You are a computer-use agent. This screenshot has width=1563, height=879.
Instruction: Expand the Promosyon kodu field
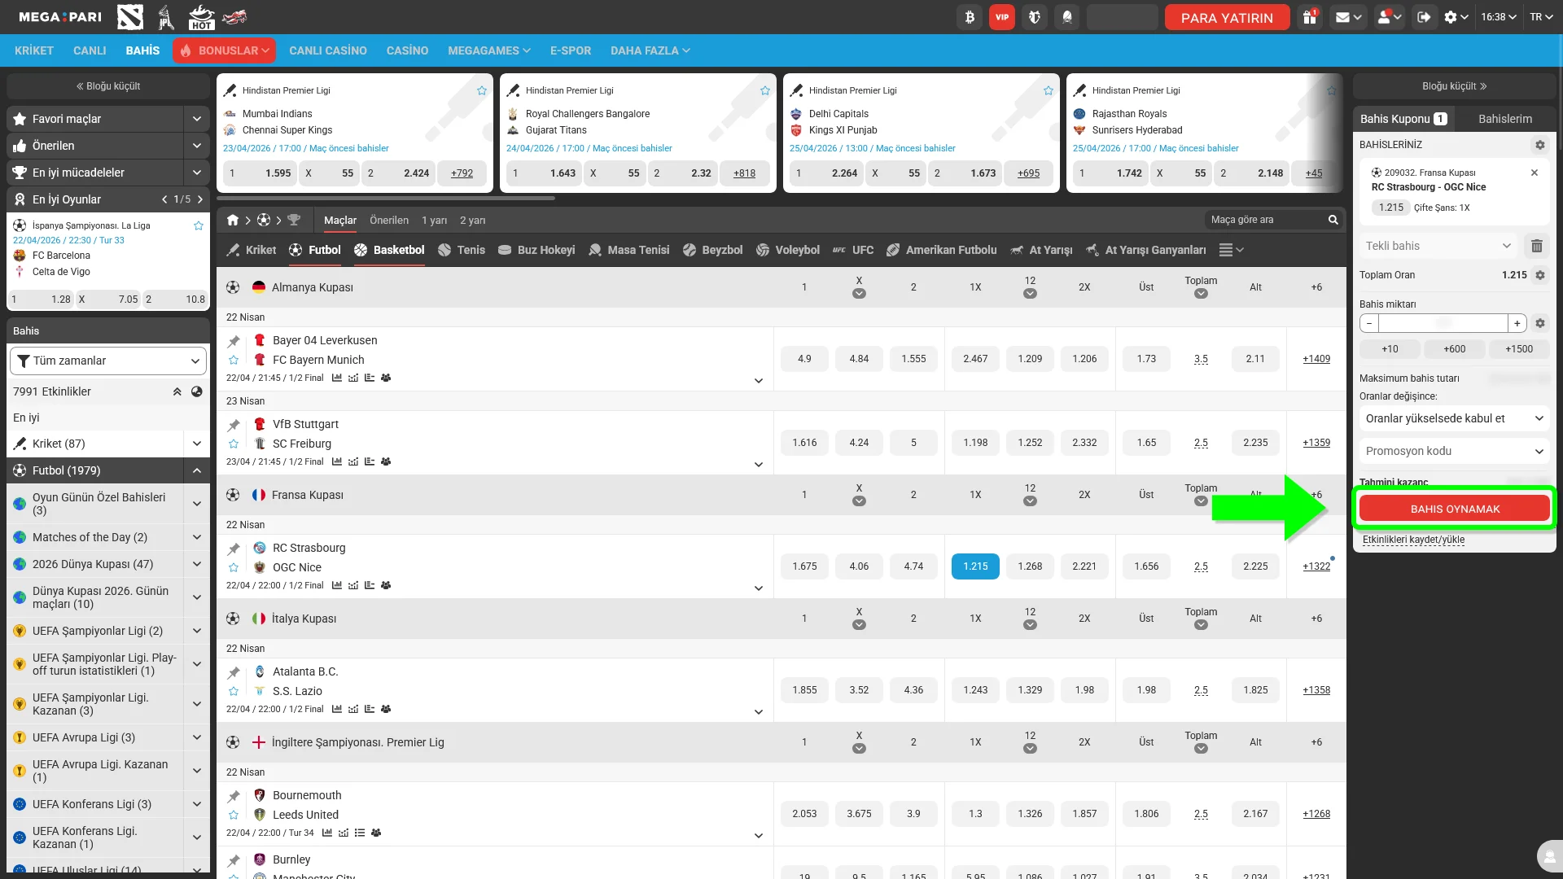click(x=1455, y=451)
